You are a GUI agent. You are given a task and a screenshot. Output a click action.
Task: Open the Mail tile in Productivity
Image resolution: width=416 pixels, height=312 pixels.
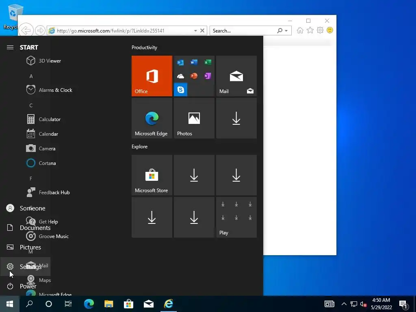(x=236, y=76)
